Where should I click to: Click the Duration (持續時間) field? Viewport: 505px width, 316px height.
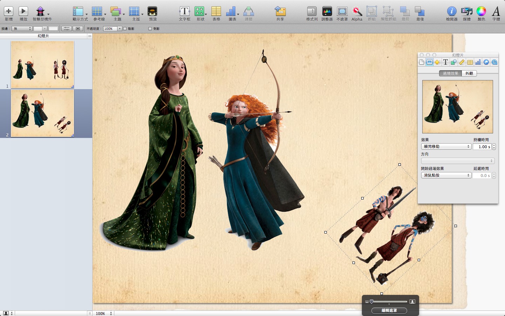tap(482, 147)
